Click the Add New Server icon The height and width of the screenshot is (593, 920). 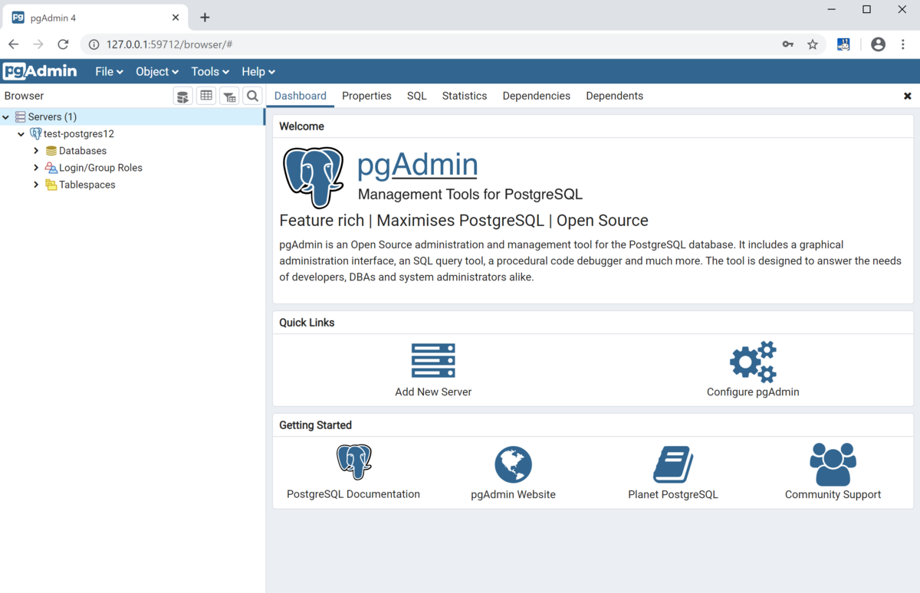click(433, 360)
